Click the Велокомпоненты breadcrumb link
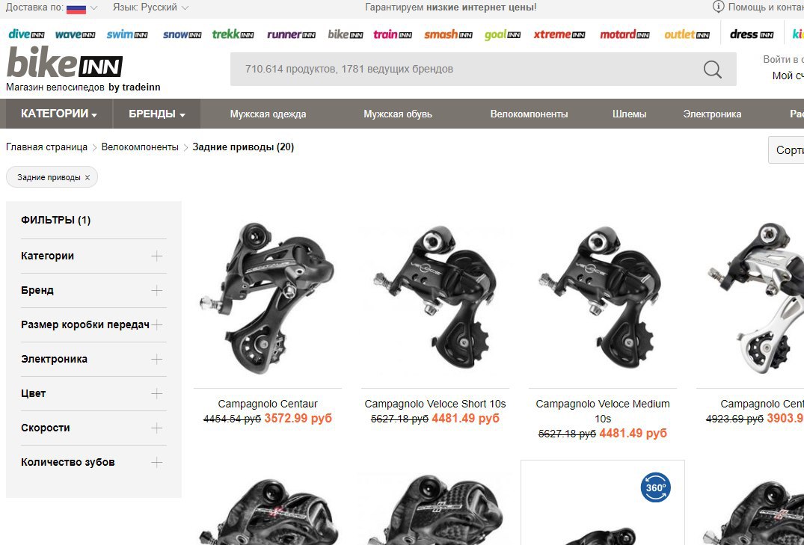 tap(140, 147)
